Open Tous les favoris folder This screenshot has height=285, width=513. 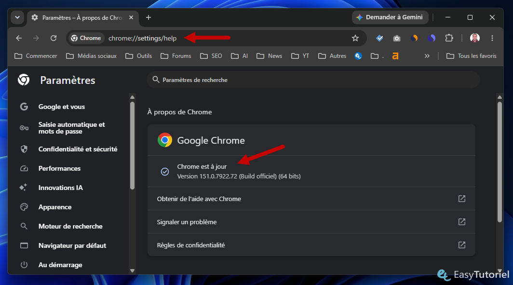tap(472, 56)
